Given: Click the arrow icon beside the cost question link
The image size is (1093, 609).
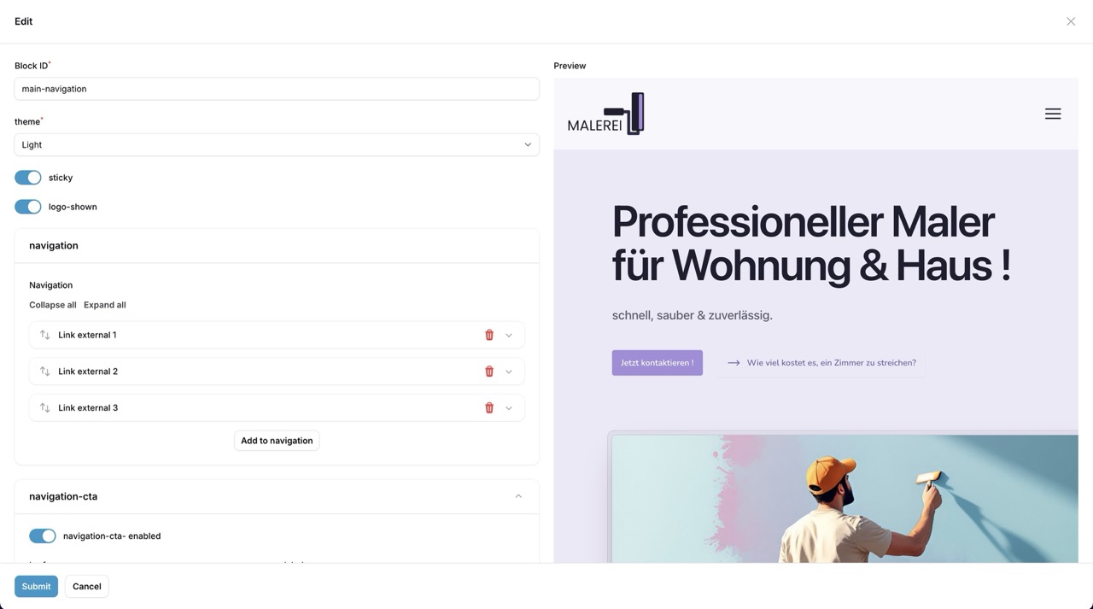Looking at the screenshot, I should coord(734,362).
